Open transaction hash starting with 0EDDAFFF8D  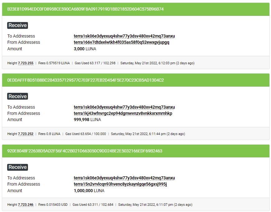tap(85, 80)
